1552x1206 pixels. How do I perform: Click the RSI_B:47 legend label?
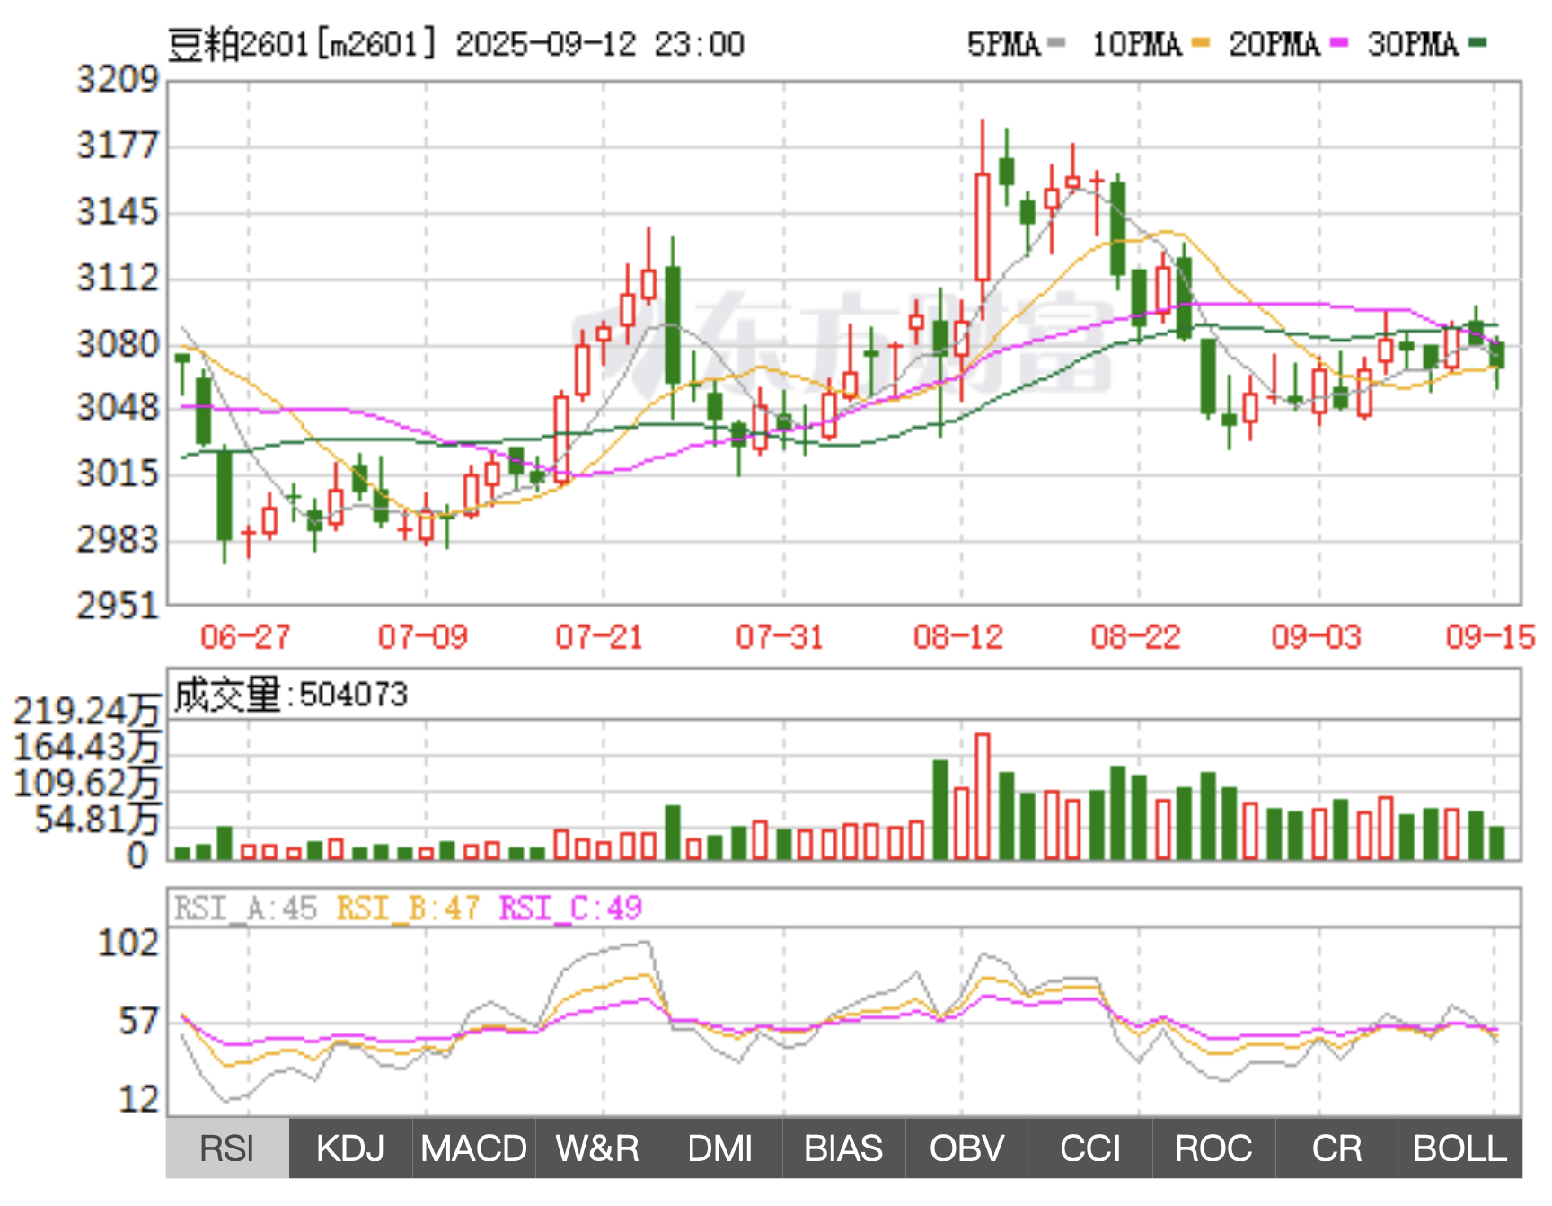click(408, 909)
